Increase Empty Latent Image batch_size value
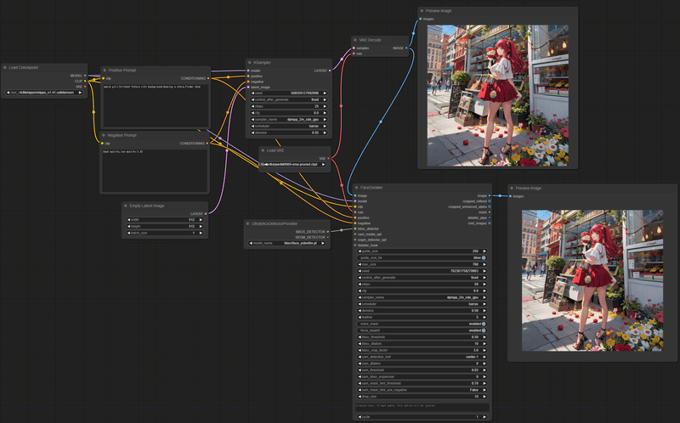 tap(201, 233)
